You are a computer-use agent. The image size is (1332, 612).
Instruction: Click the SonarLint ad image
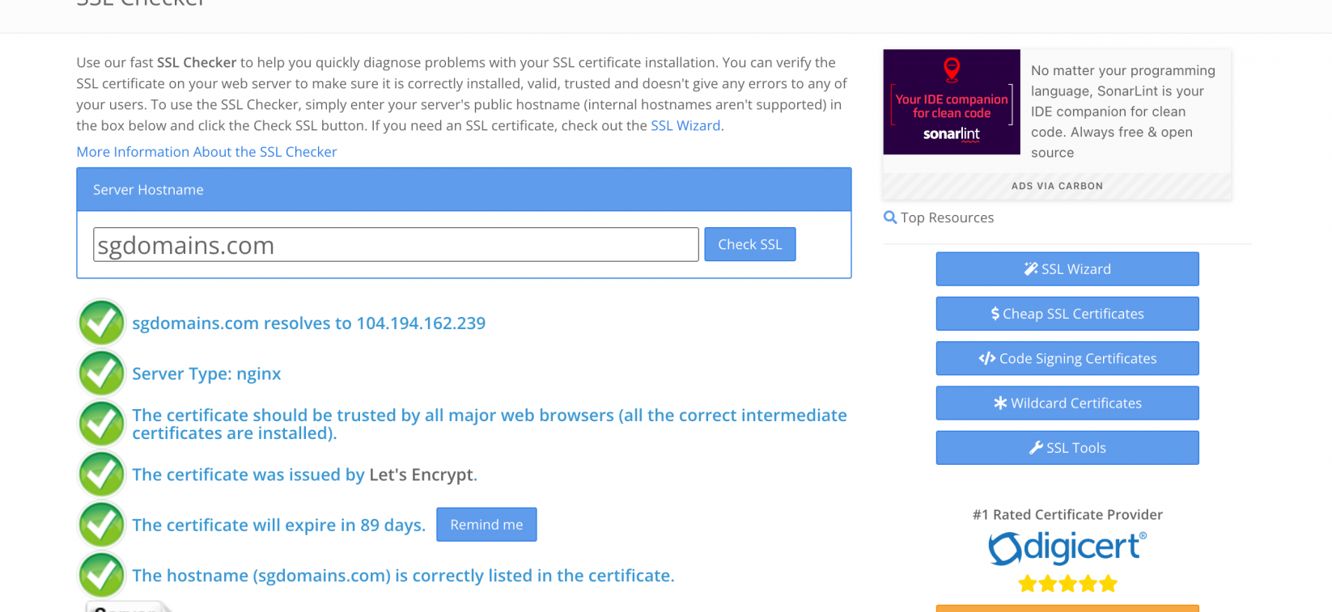952,102
